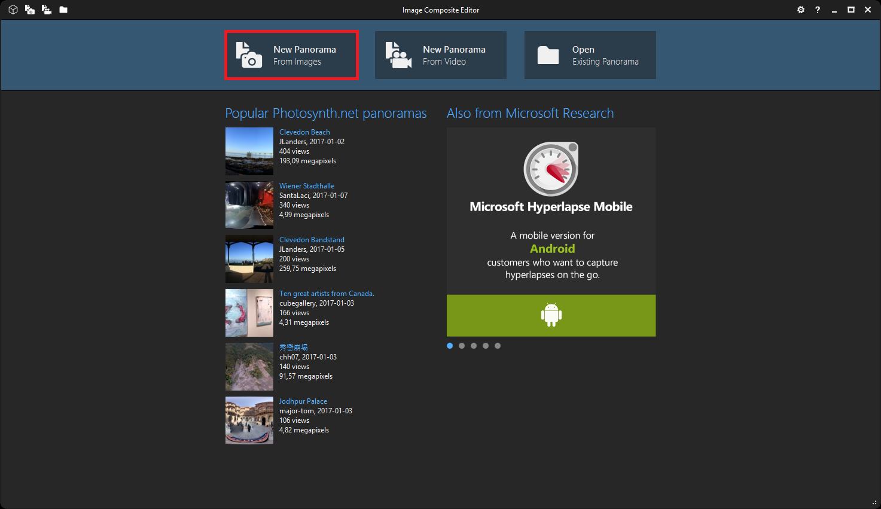Image resolution: width=881 pixels, height=509 pixels.
Task: Start New Panorama From Images
Action: point(291,55)
